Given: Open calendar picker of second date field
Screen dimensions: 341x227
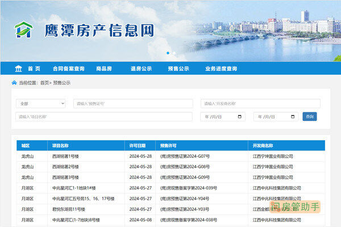Looking at the screenshot, I should 293,117.
